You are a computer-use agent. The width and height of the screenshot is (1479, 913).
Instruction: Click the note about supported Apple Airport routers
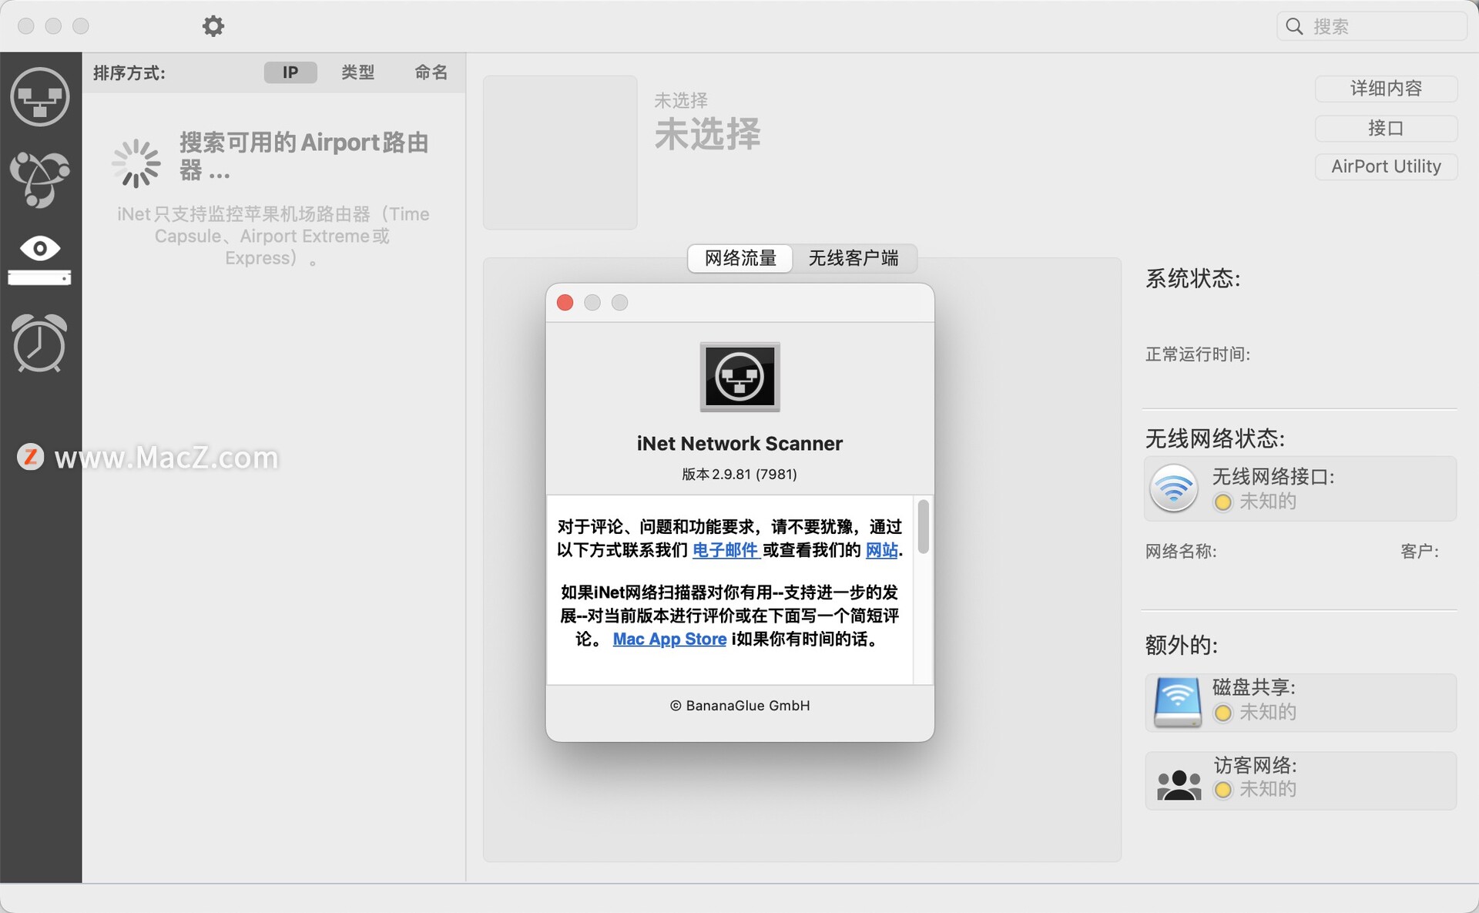click(273, 237)
